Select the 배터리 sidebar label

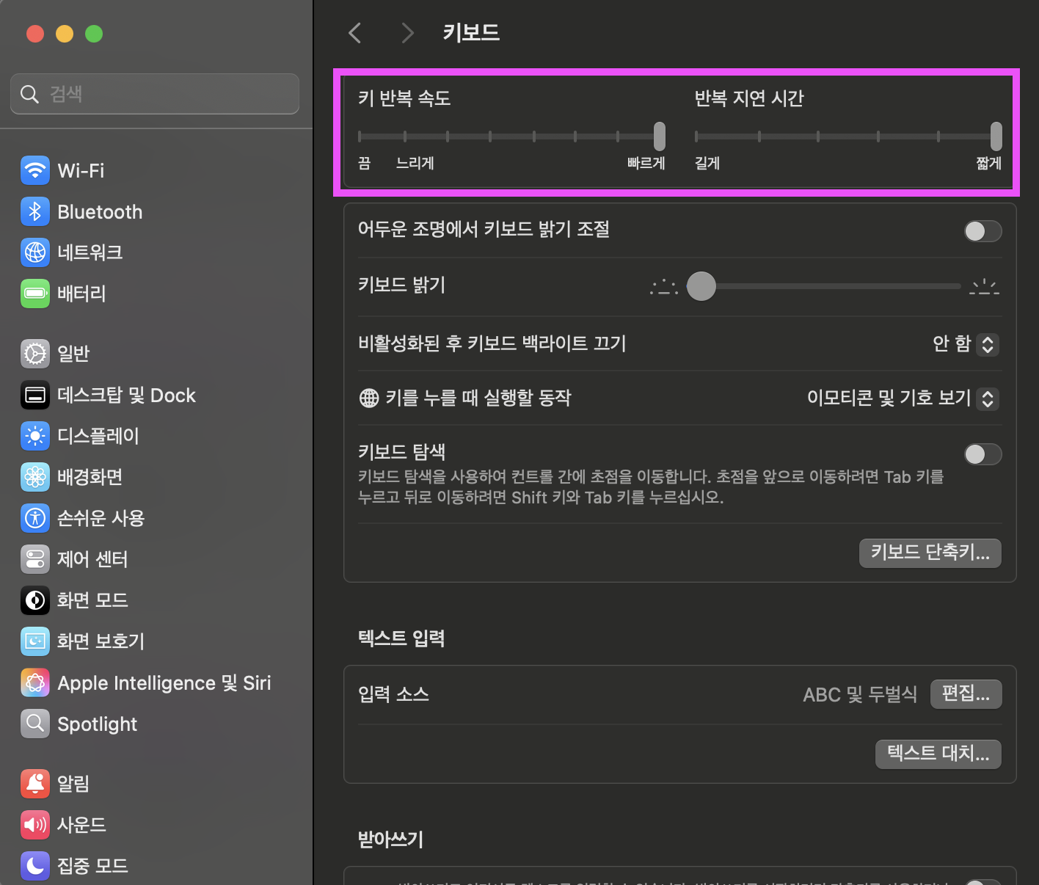[x=81, y=294]
